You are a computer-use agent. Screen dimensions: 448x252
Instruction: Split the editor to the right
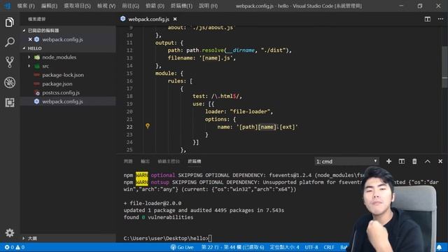coord(428,19)
